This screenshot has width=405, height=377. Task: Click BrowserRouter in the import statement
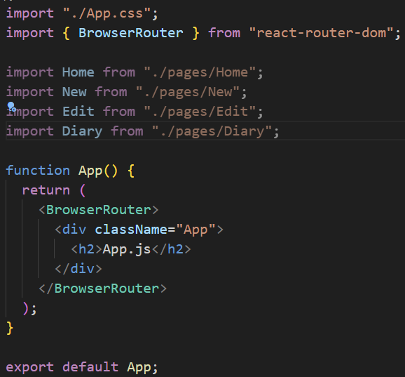click(131, 33)
